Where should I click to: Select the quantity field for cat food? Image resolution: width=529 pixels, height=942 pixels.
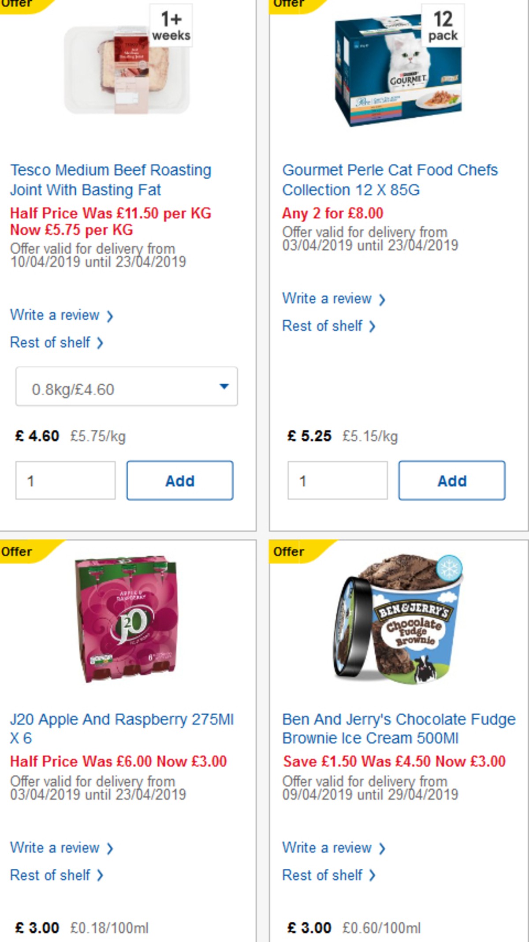tap(337, 480)
